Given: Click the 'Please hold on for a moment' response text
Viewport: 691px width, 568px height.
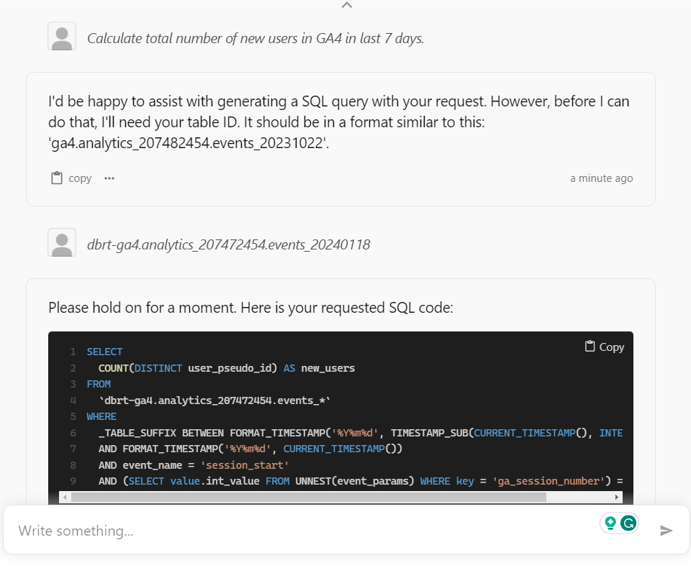Looking at the screenshot, I should pyautogui.click(x=250, y=308).
